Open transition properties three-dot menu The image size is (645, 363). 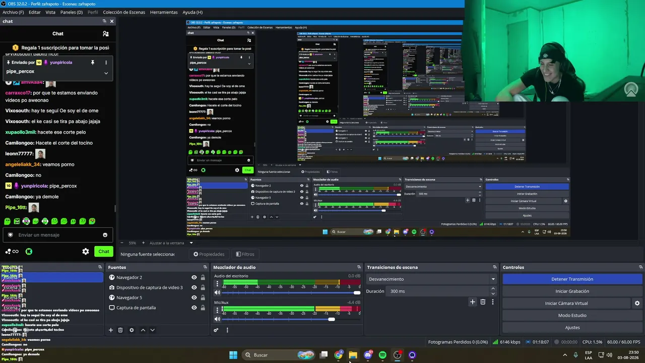493,302
